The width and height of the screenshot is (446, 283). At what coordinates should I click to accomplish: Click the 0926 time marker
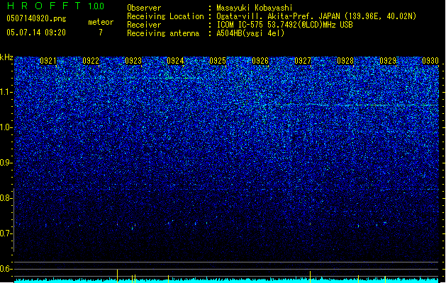(x=260, y=61)
